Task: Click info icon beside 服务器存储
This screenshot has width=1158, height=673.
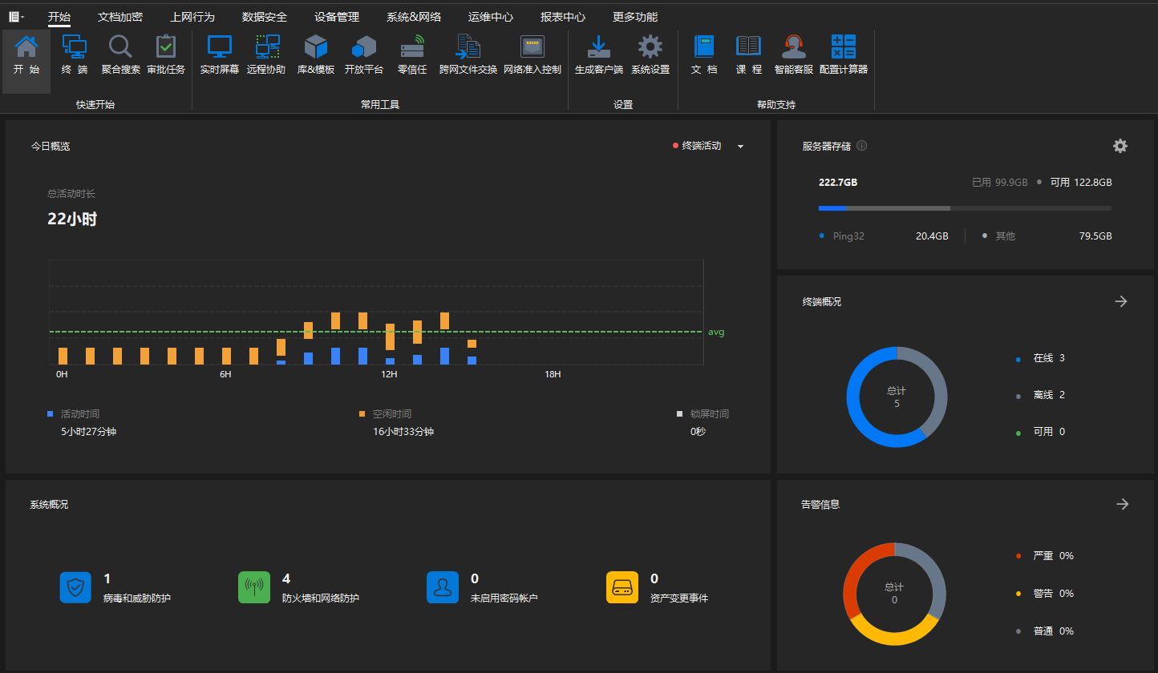Action: click(862, 146)
